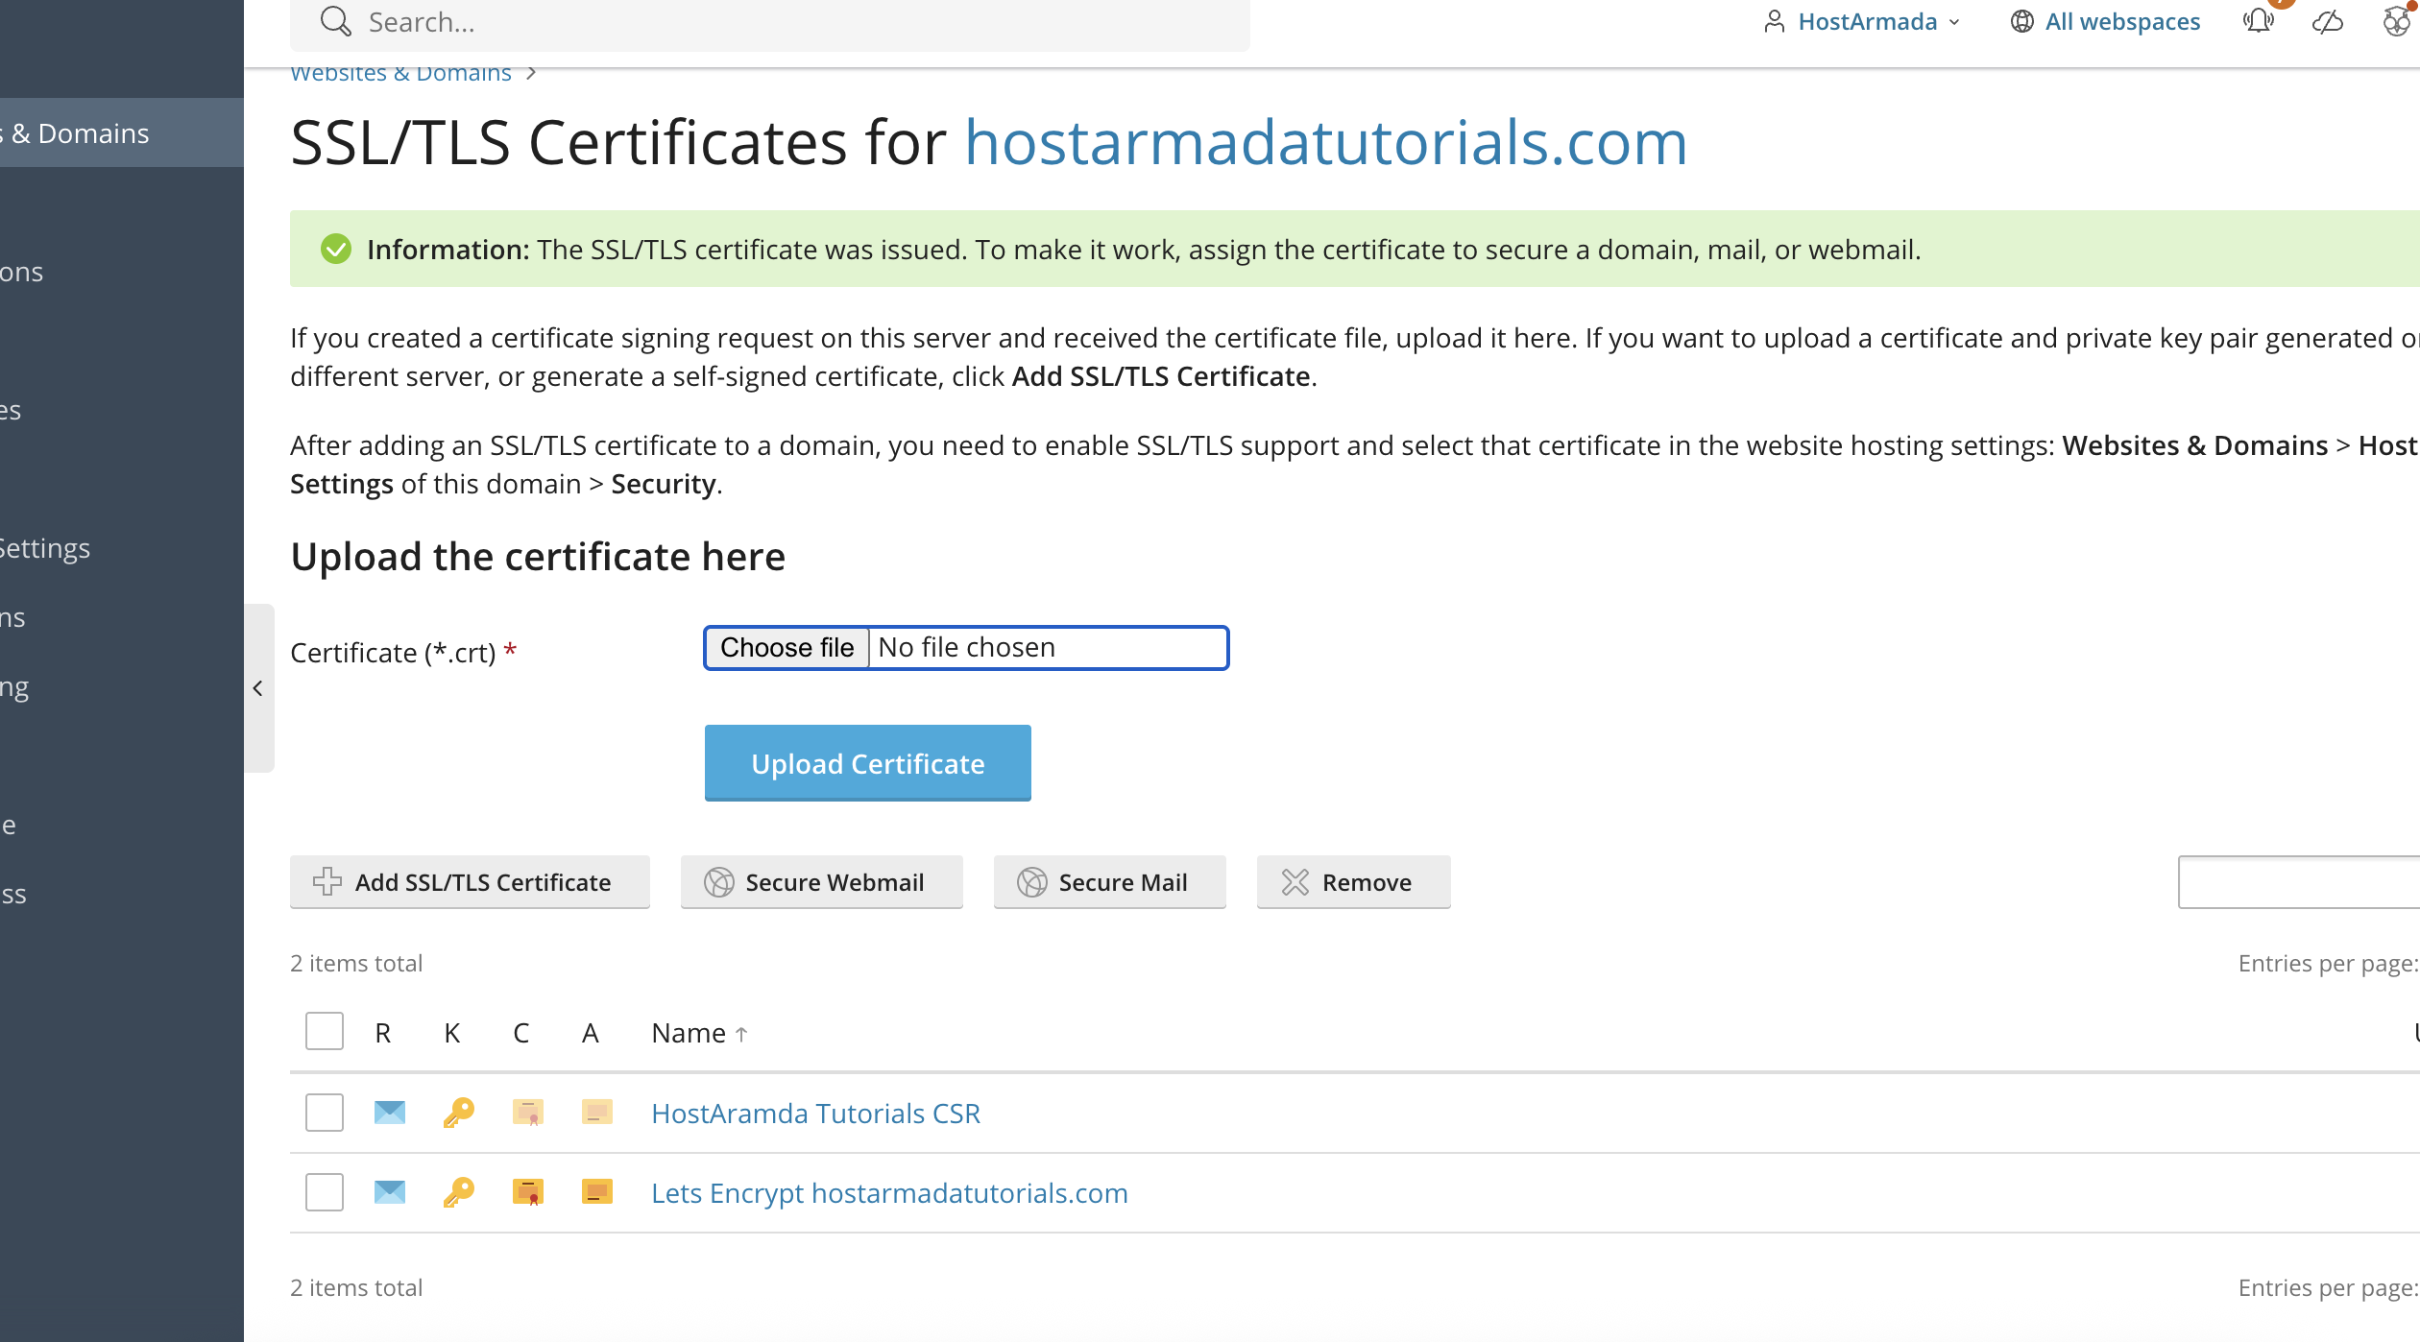The width and height of the screenshot is (2420, 1342).
Task: Check the HostAramda Tutorials CSR row checkbox
Action: pyautogui.click(x=324, y=1113)
